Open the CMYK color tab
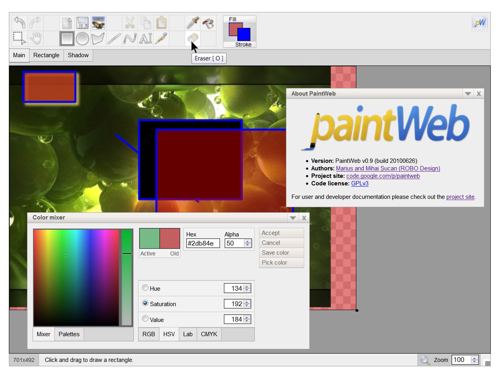Viewport: 502px width, 375px height. click(209, 334)
